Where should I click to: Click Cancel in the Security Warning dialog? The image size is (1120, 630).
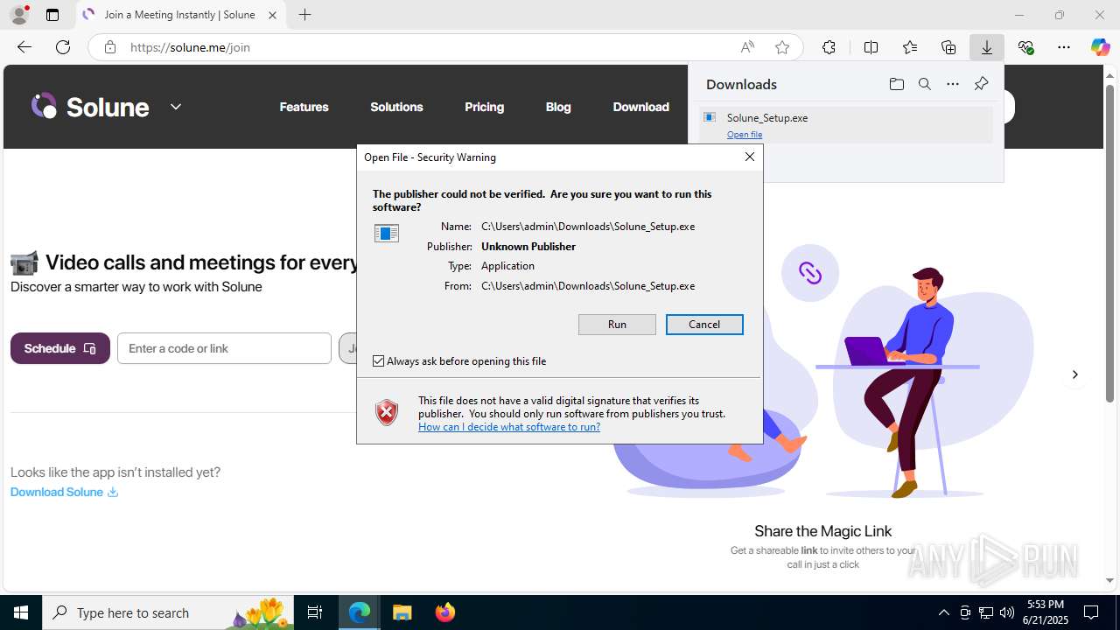pos(704,325)
